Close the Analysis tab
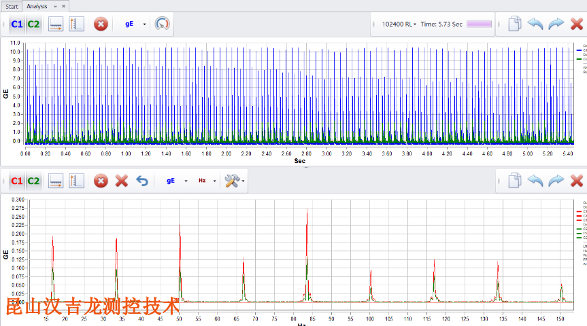 64,6
